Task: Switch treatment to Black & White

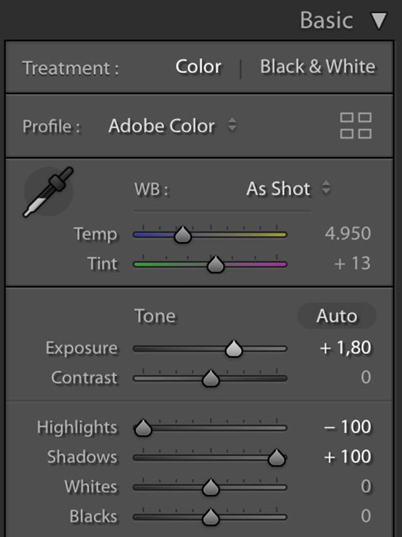Action: 317,67
